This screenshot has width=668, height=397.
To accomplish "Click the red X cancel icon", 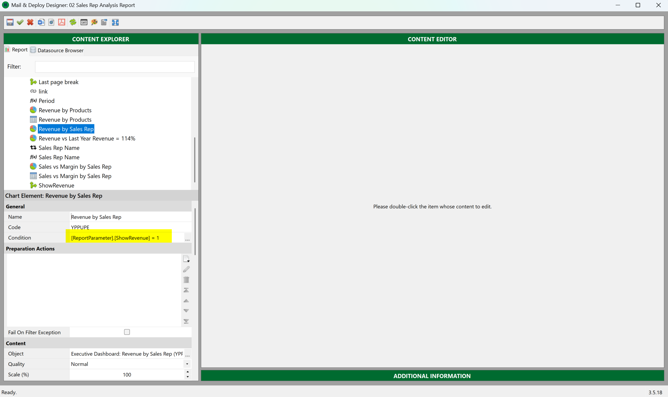I will pos(30,22).
